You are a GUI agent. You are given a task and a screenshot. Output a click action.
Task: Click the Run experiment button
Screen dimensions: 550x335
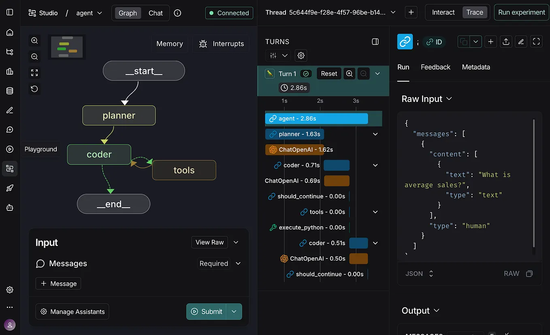521,12
